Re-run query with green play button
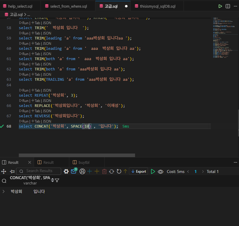Screen dimensions: 239x226 tap(153, 171)
